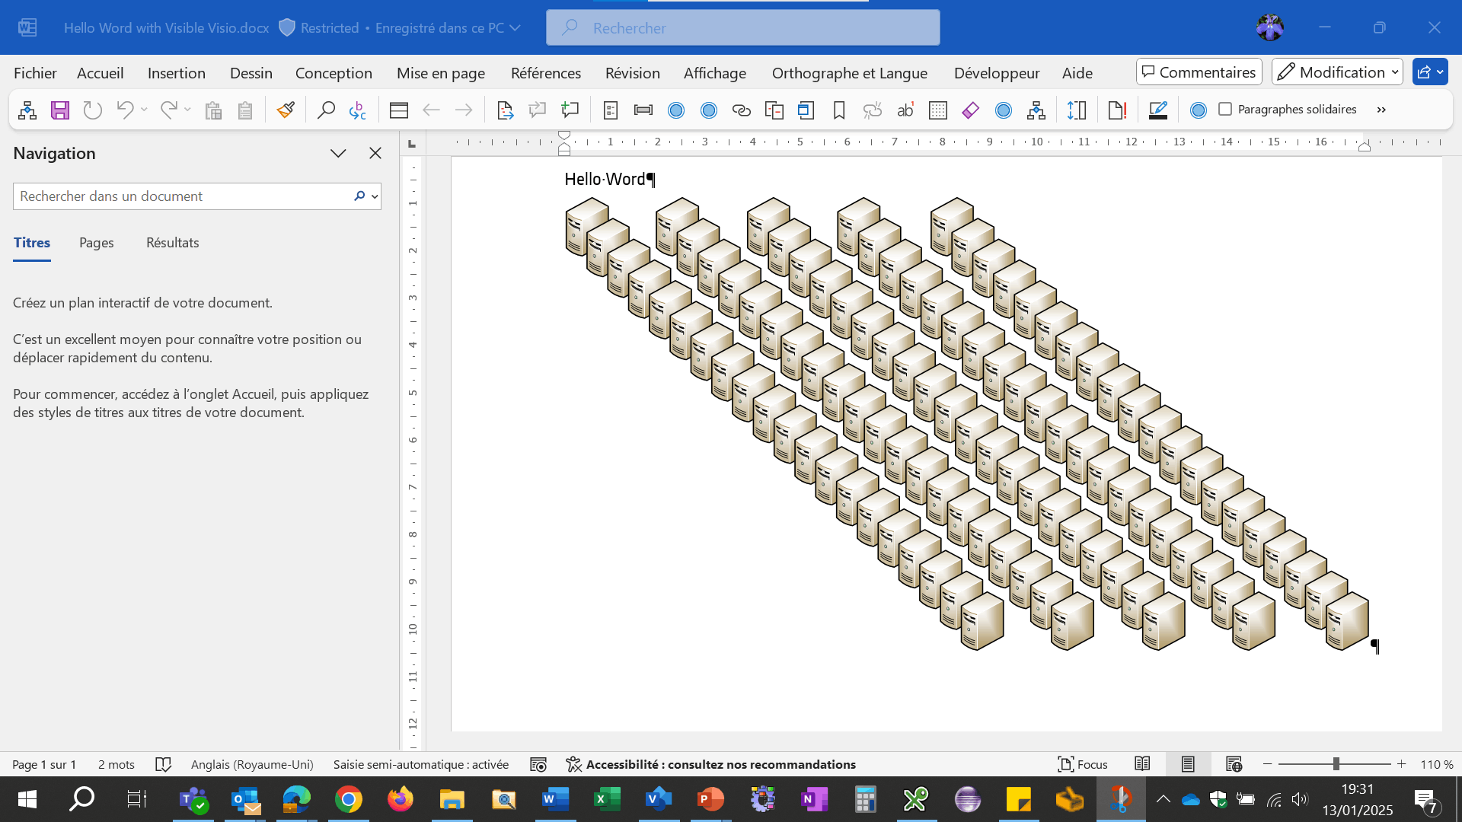
Task: Click the Bookmark icon in the toolbar
Action: point(839,110)
